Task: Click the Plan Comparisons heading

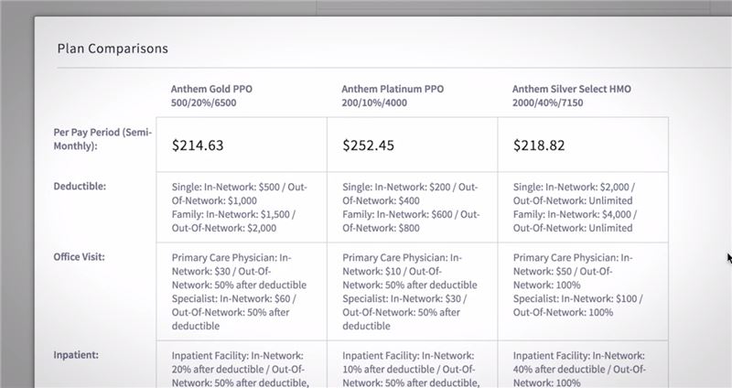Action: point(113,48)
